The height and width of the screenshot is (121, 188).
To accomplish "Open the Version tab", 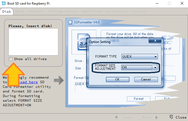I will pos(139,11).
